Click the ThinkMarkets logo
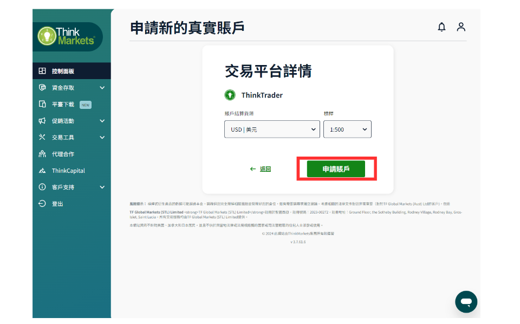The width and height of the screenshot is (520, 324). pos(68,36)
